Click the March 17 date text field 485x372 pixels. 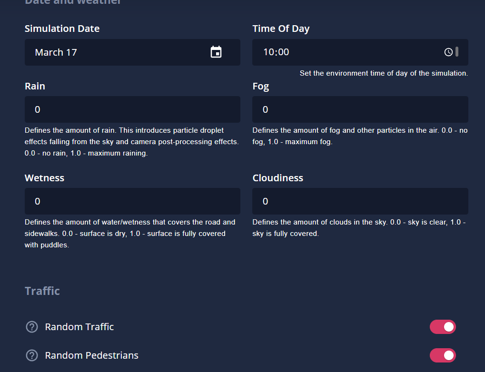132,52
